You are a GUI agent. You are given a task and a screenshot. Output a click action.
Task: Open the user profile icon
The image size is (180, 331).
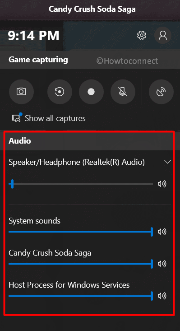coord(163,35)
